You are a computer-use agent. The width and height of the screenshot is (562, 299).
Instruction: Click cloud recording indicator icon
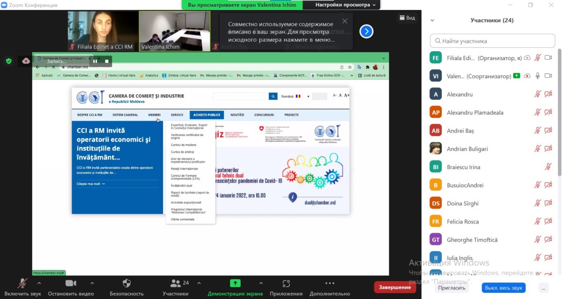[x=26, y=61]
